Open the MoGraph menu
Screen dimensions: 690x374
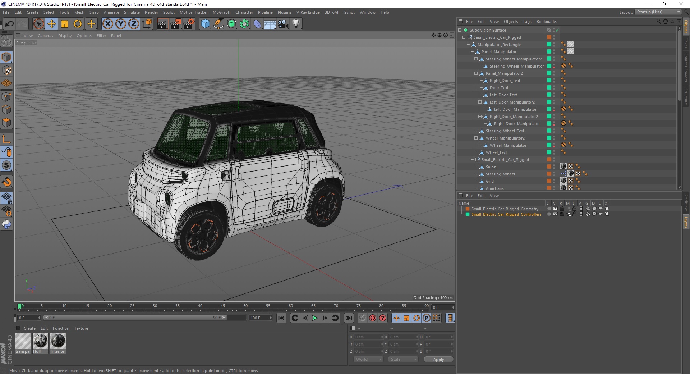click(221, 12)
